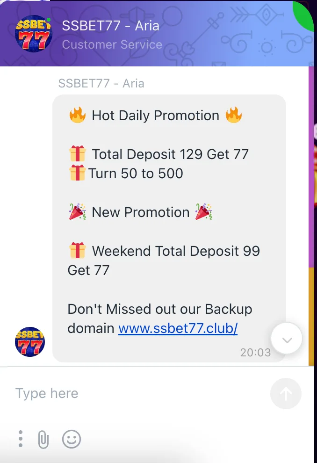The image size is (317, 463).
Task: Open the smiley emoji picker
Action: tap(72, 439)
